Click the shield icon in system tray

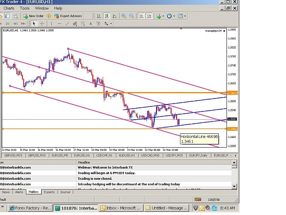pos(195,208)
